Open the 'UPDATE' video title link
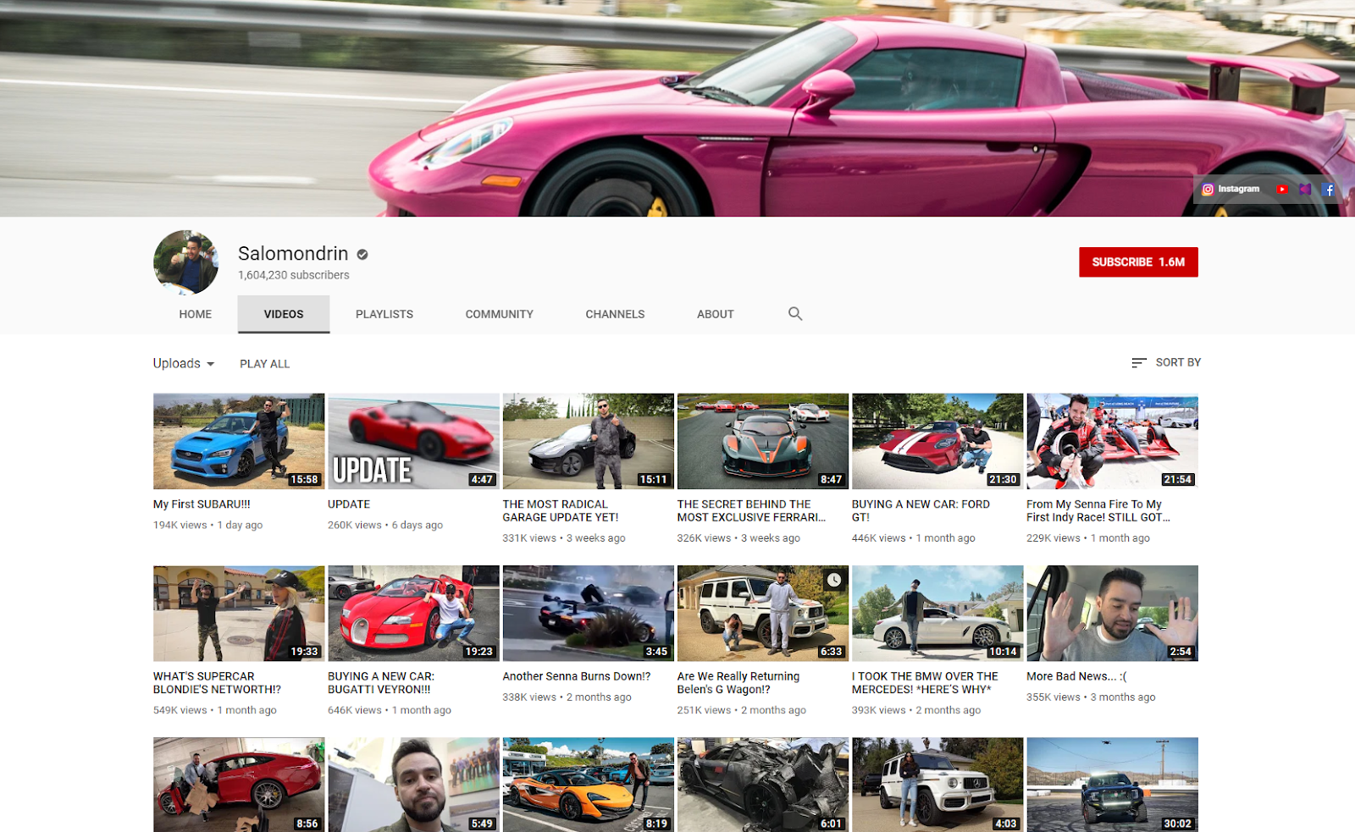Image resolution: width=1355 pixels, height=832 pixels. pyautogui.click(x=349, y=504)
